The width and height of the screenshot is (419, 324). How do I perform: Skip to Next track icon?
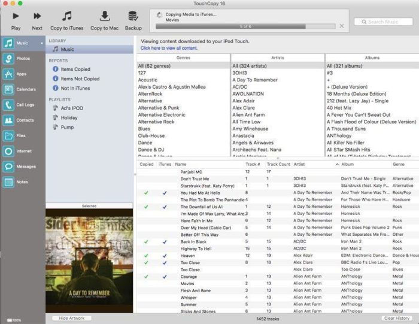(37, 17)
